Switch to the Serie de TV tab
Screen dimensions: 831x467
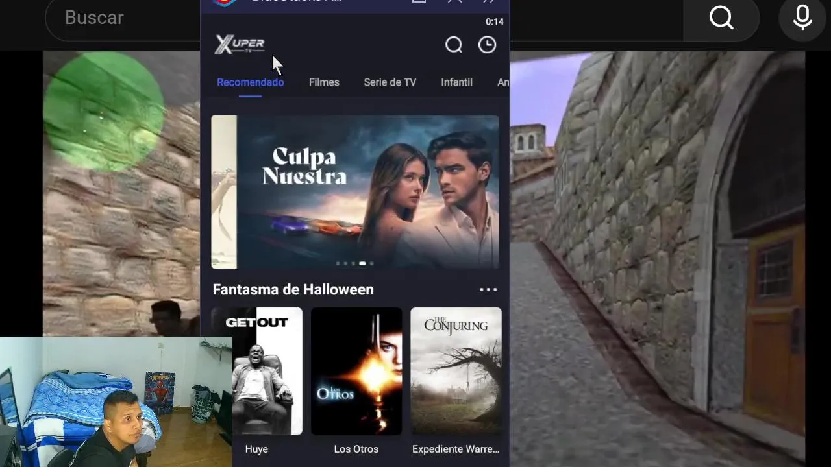tap(390, 82)
